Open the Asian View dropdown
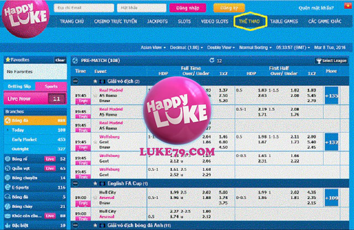The image size is (354, 230). [153, 48]
